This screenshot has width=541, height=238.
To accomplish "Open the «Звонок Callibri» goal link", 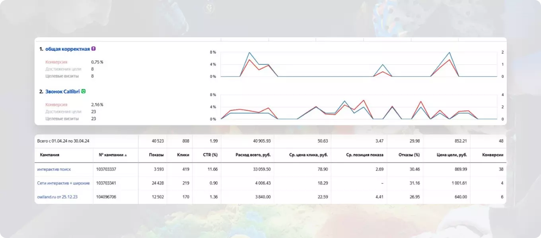I will tap(62, 91).
